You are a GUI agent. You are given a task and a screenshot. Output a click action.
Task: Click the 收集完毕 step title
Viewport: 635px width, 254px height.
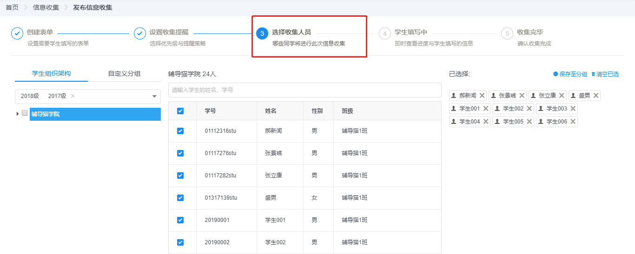(x=530, y=33)
